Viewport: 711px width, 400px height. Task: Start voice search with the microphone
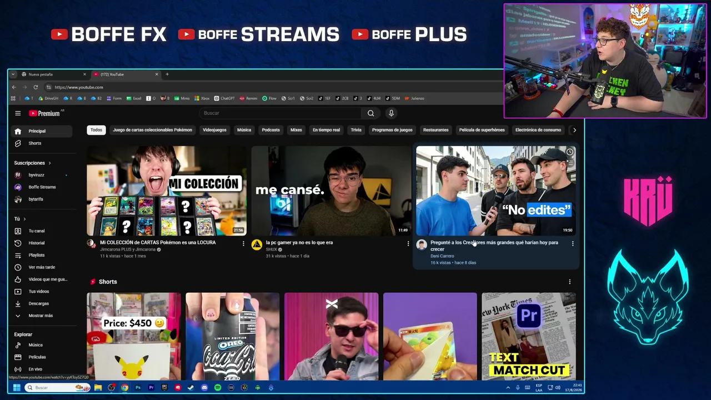(391, 113)
